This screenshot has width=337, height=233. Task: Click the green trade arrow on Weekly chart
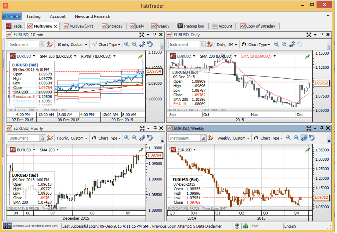click(x=308, y=150)
